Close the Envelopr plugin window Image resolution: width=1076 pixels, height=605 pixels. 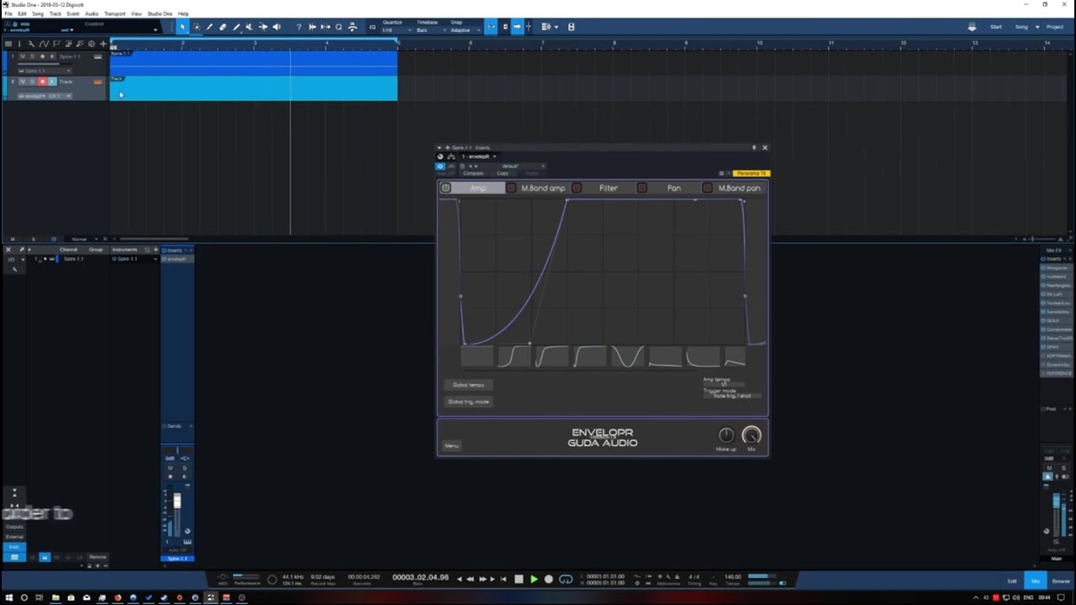(764, 147)
